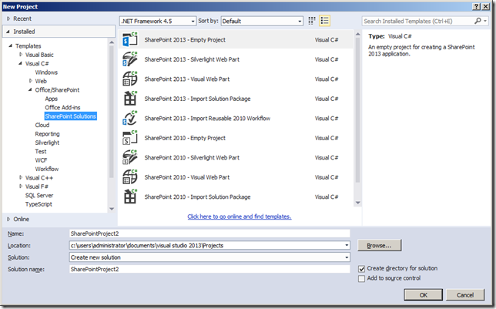This screenshot has width=496, height=309.
Task: Select the Cloud category
Action: (42, 125)
